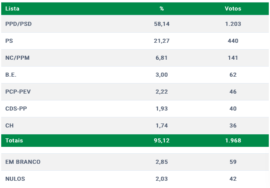Click the Lista column header
Viewport: 270px width, 188px height.
[x=12, y=8]
